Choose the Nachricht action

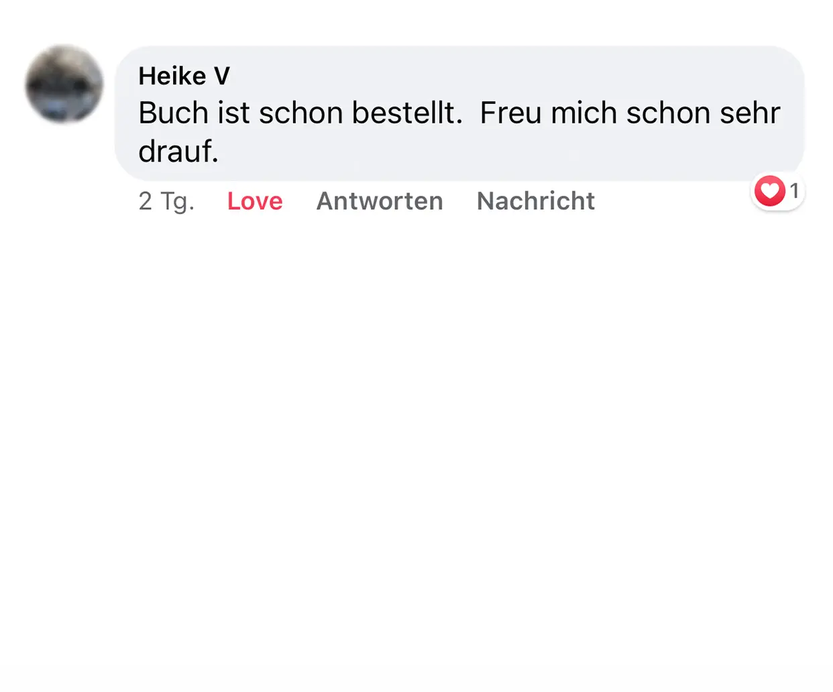535,200
